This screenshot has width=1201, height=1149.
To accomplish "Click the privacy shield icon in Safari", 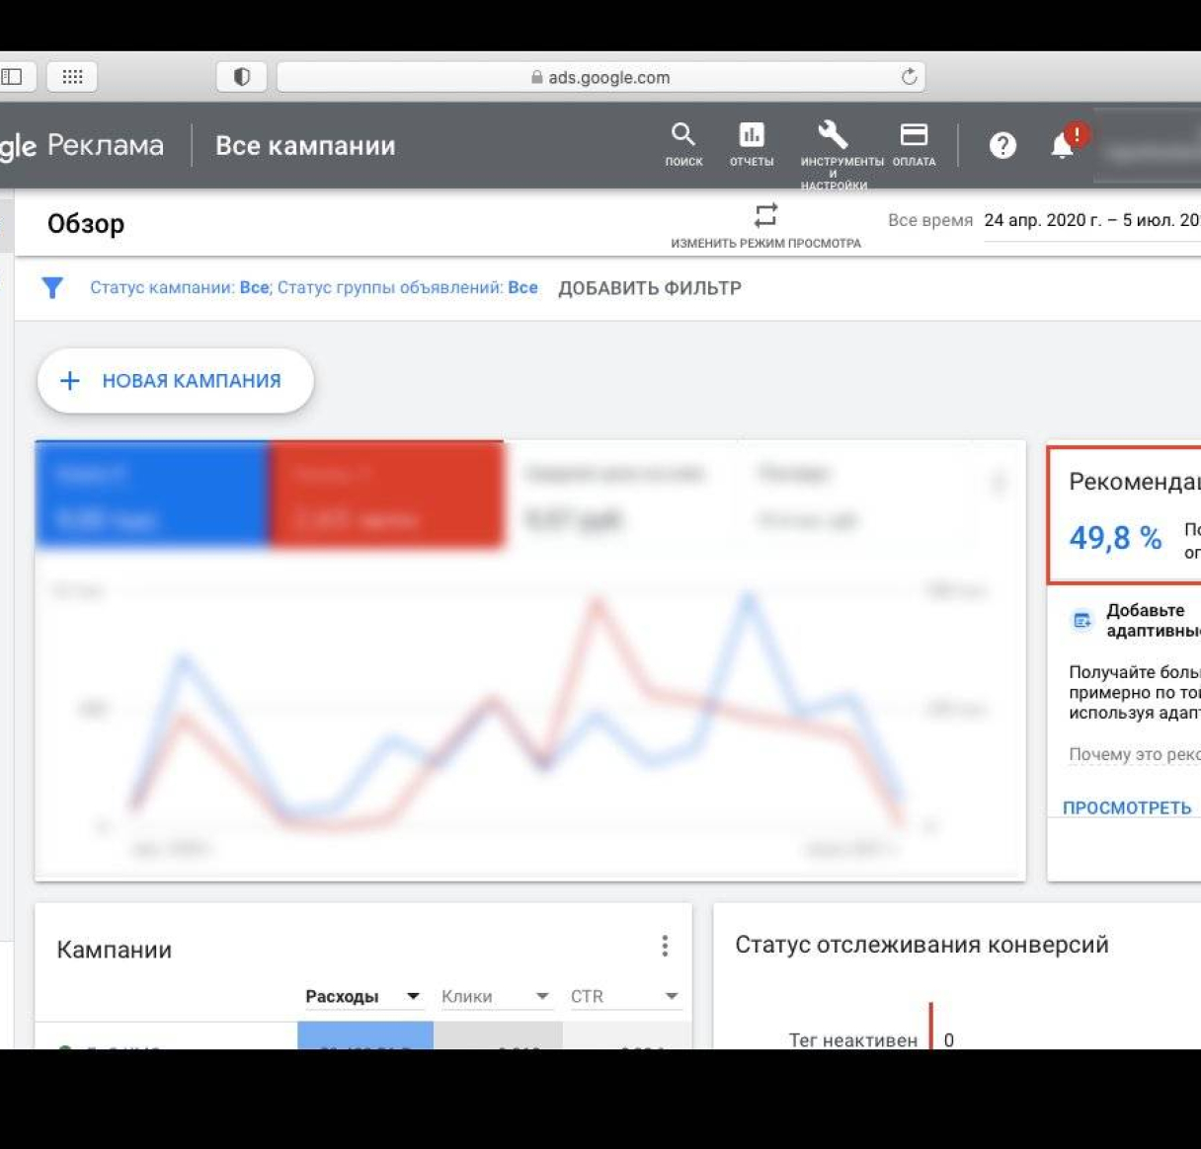I will [x=241, y=77].
